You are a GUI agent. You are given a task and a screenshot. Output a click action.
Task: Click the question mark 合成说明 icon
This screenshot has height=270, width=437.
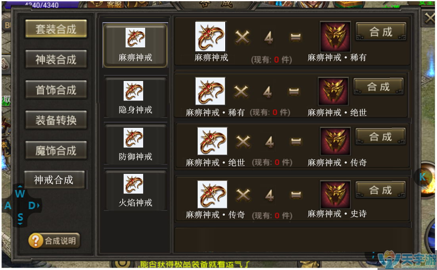coord(36,241)
